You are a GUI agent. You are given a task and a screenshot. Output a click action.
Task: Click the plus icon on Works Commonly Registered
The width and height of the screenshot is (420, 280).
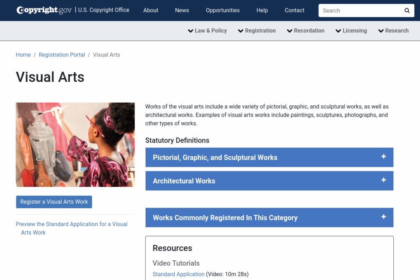383,217
